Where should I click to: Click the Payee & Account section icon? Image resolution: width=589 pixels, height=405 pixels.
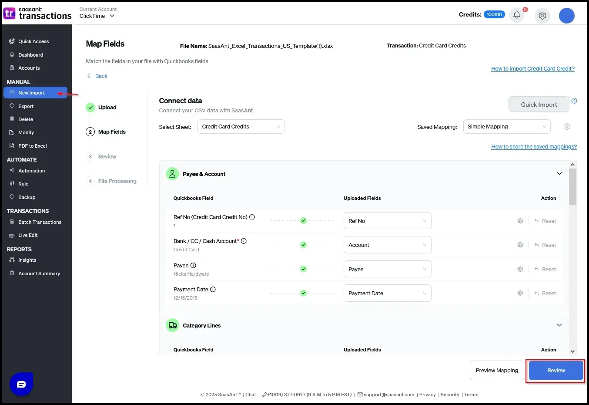pyautogui.click(x=172, y=174)
